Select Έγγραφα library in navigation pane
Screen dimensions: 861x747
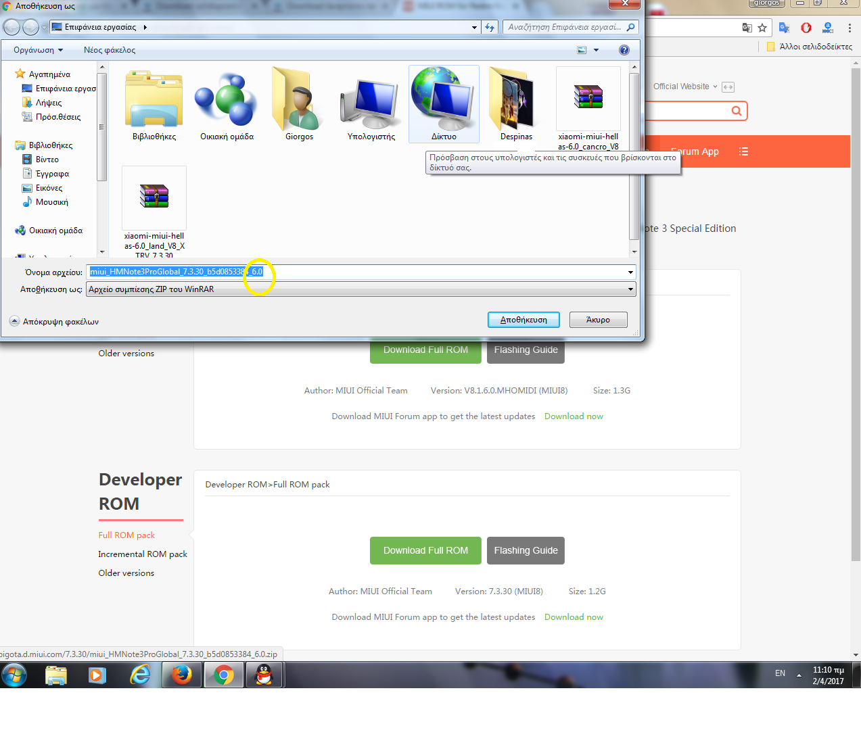tap(45, 174)
